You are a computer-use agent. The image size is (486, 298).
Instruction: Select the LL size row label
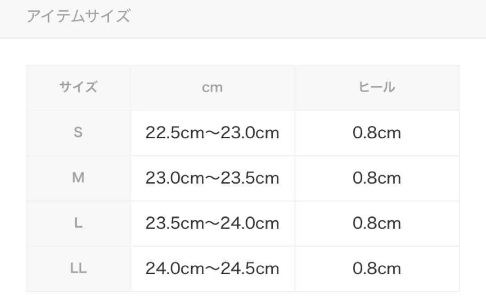click(78, 268)
